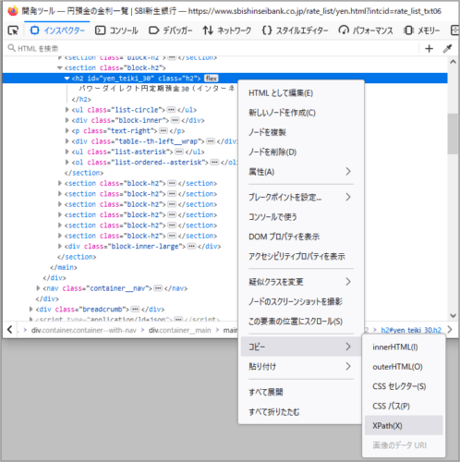The height and width of the screenshot is (462, 460).
Task: Open the コピー submenu item
Action: [301, 346]
